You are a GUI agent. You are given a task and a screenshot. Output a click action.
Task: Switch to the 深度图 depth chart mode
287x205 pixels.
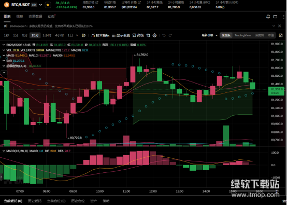click(x=260, y=35)
